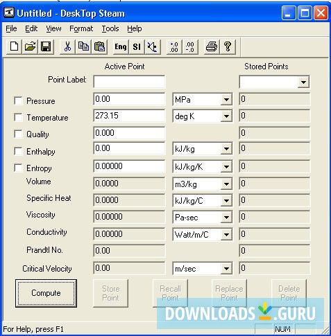Screen dimensions: 331x336
Task: Paste using the clipboard toolbar icon
Action: click(99, 46)
